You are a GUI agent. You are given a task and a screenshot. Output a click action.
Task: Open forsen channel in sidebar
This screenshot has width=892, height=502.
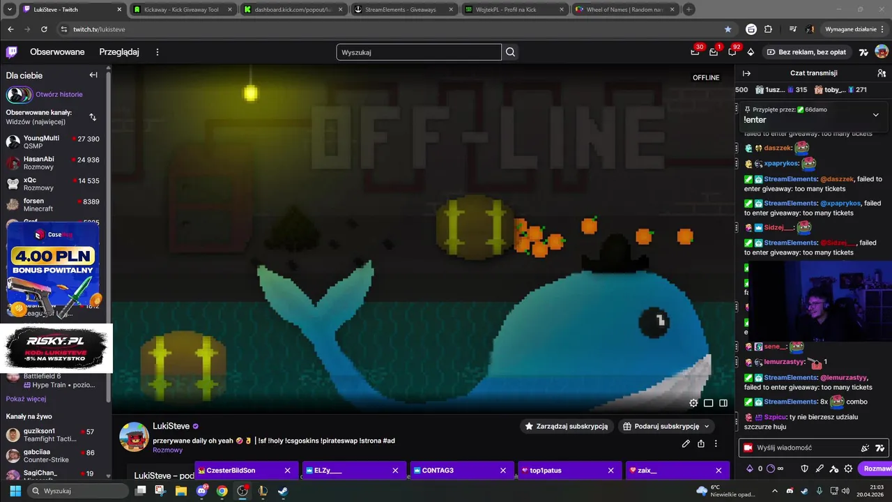pyautogui.click(x=54, y=205)
